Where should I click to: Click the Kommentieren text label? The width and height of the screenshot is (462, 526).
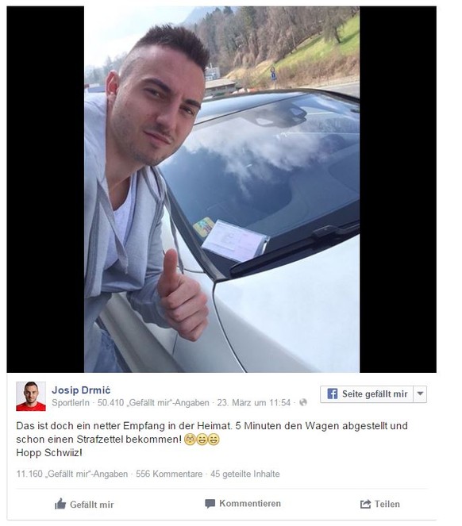250,504
